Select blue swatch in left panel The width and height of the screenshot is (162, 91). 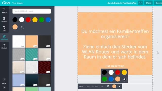(x=48, y=20)
